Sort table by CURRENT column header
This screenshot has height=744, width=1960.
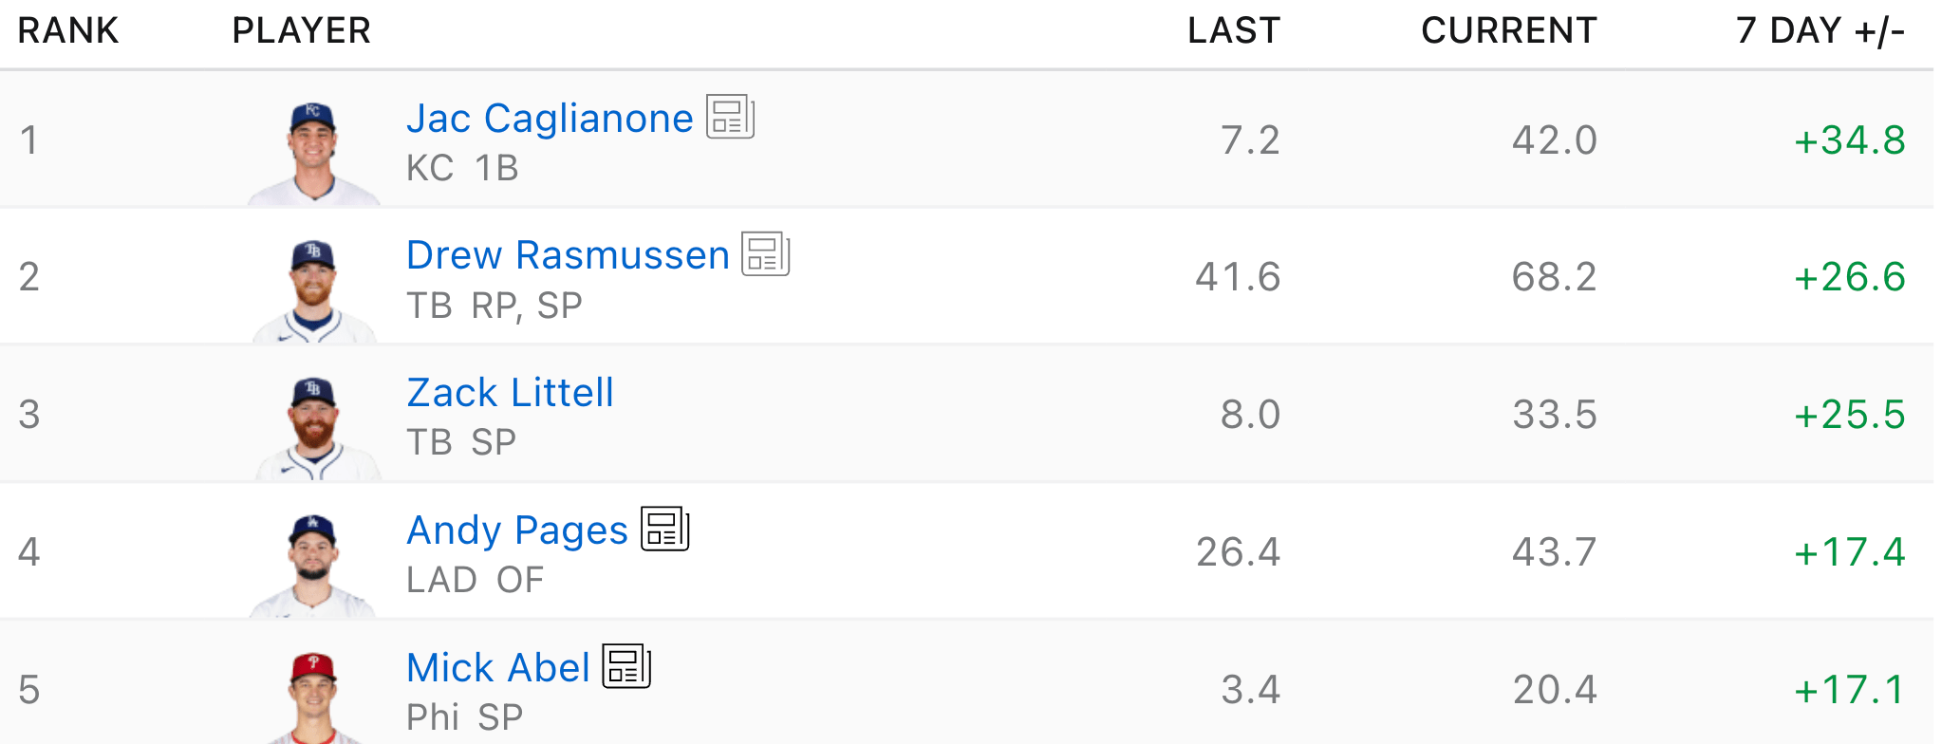point(1508,30)
